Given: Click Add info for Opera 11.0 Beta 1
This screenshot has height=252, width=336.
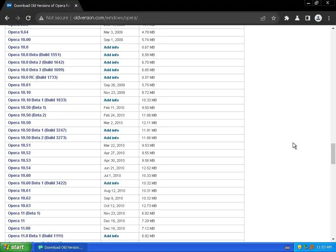Looking at the screenshot, I should coord(111,236).
